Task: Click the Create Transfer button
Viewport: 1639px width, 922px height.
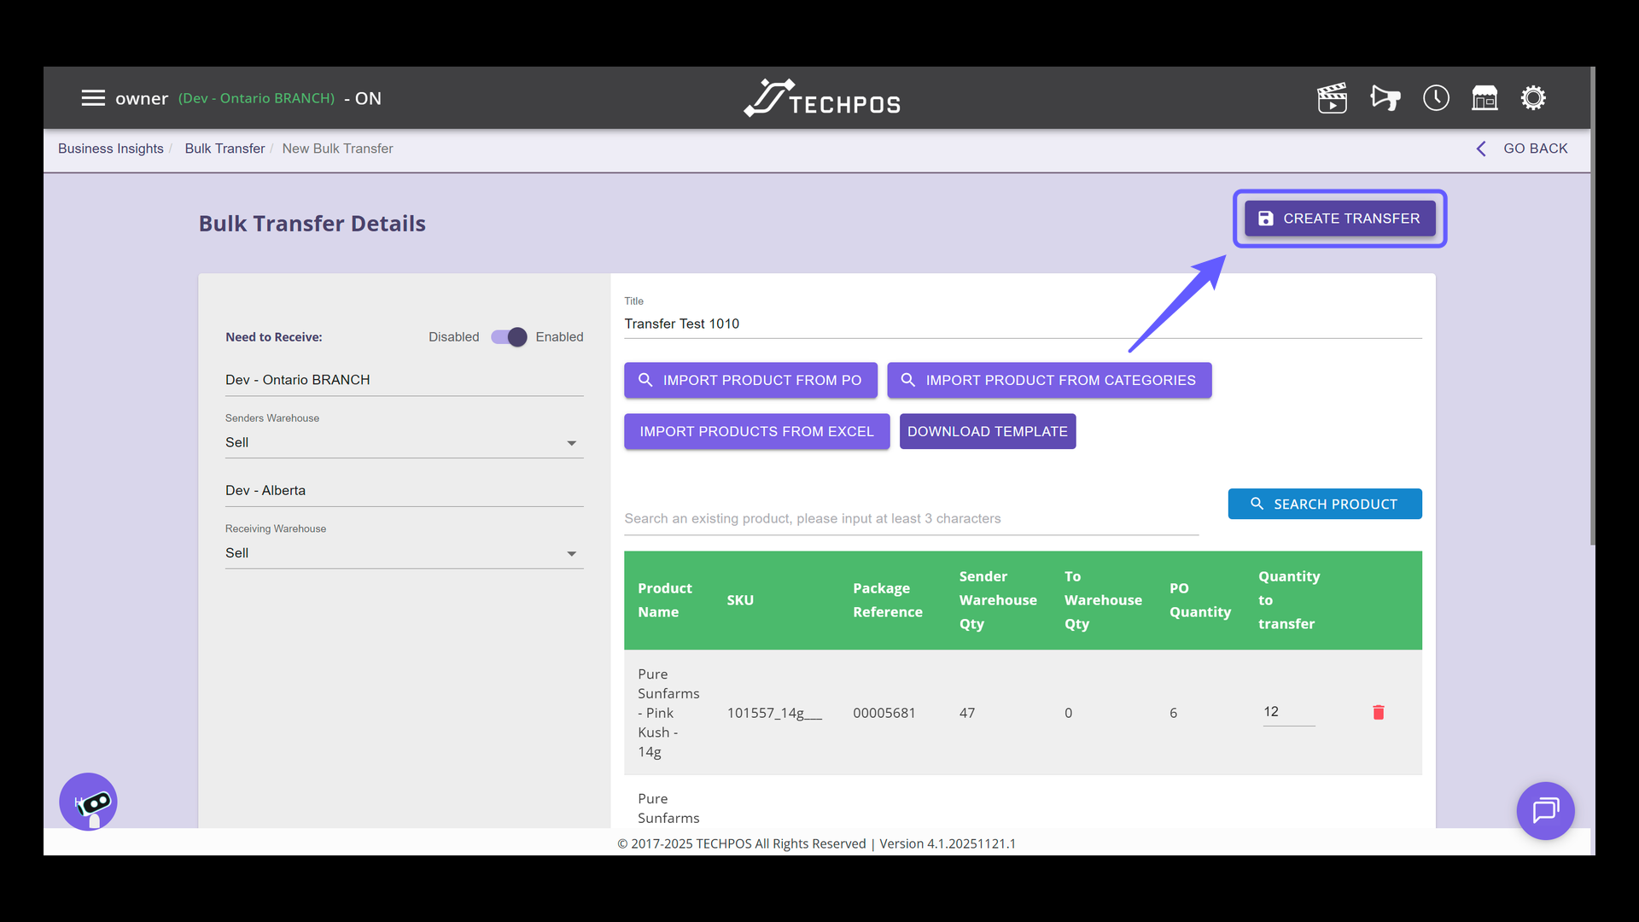Action: coord(1339,219)
